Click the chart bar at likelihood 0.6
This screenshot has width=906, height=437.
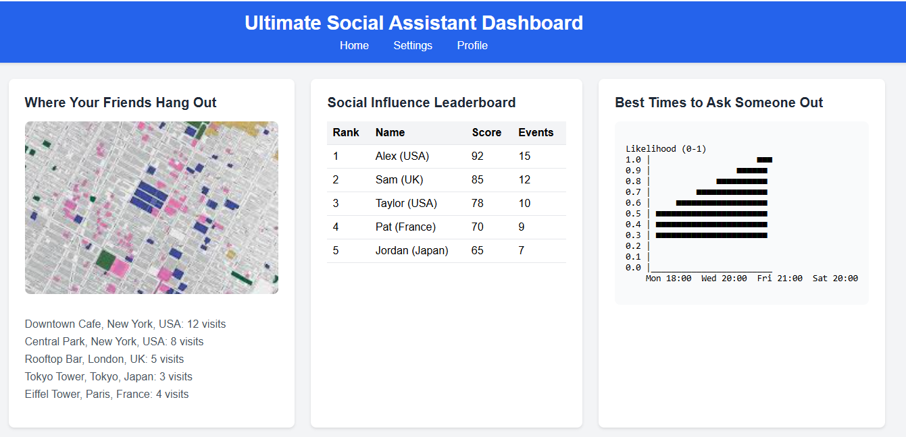point(722,203)
